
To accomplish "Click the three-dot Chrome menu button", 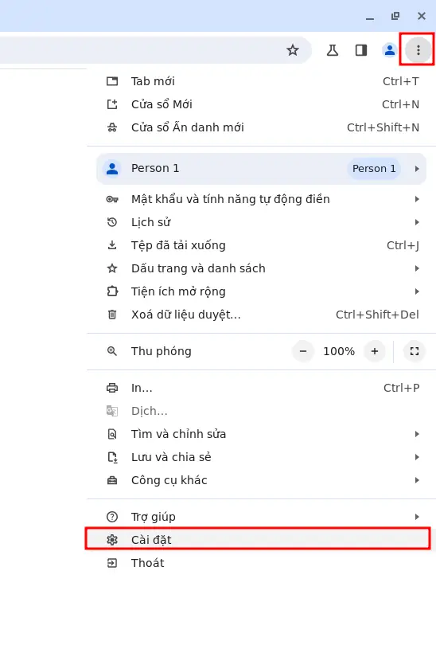I will 418,50.
